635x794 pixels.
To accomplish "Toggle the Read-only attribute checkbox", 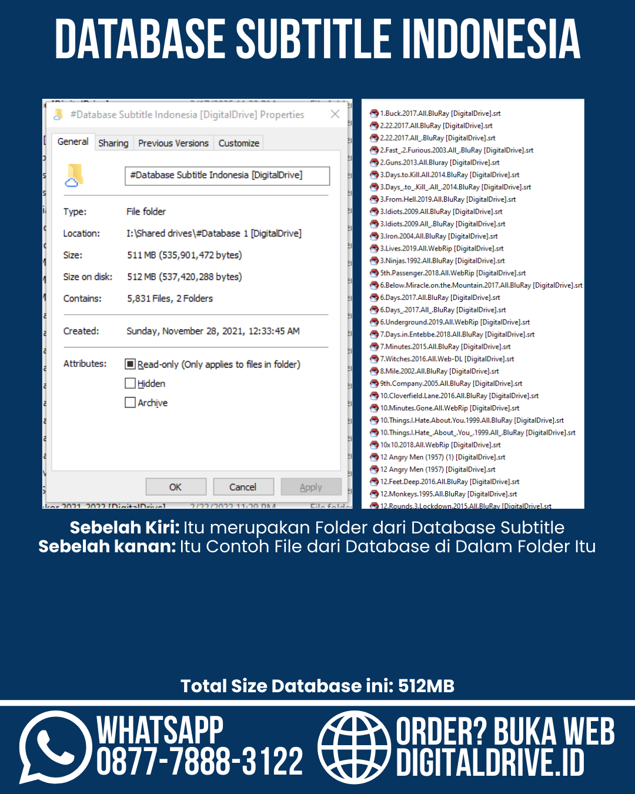I will coord(131,364).
